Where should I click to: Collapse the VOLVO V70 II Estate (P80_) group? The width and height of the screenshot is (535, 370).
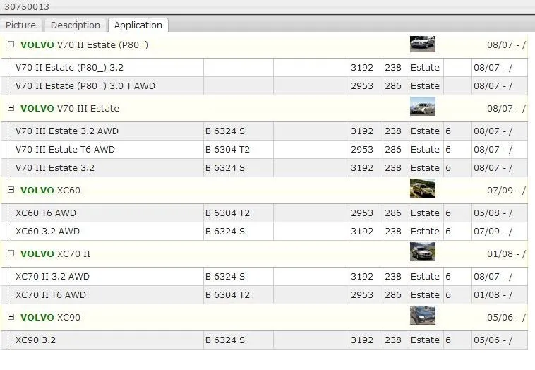click(x=11, y=44)
